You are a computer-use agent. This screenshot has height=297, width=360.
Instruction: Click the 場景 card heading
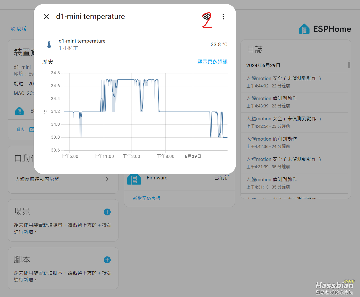22,212
